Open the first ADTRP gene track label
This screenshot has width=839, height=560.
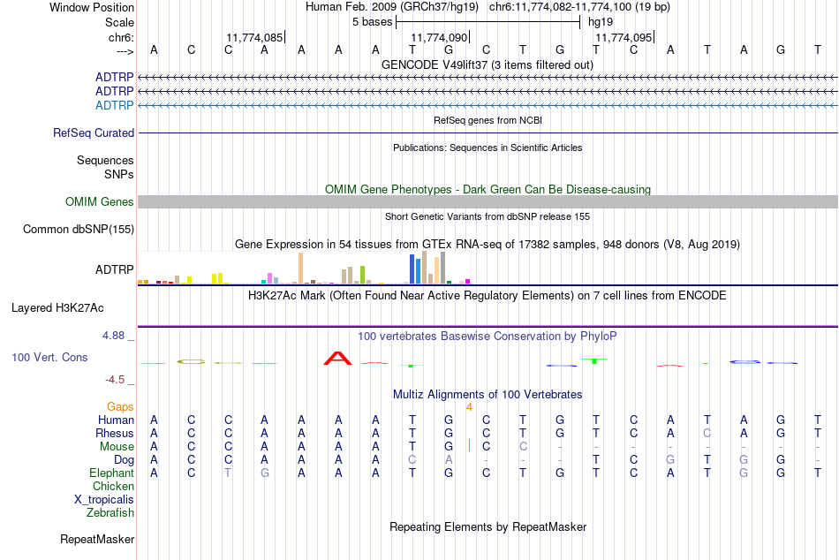[x=115, y=77]
